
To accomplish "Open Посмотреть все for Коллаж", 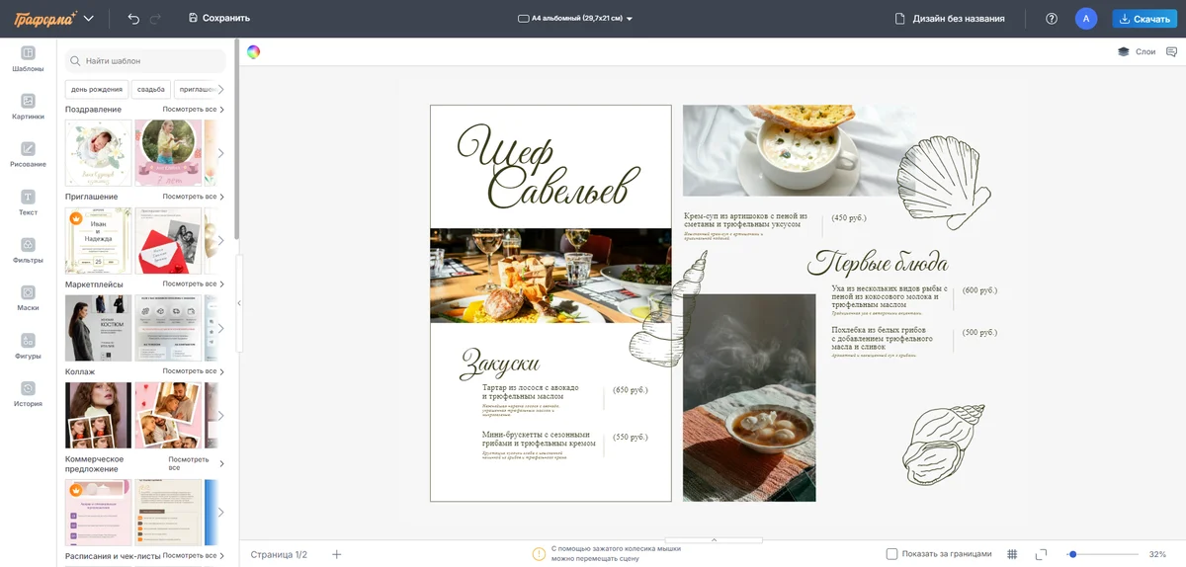I will coord(194,371).
